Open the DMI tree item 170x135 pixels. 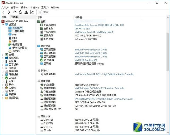click(14, 35)
